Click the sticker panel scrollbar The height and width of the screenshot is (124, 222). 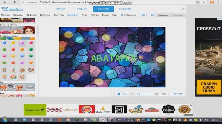(x=37, y=31)
